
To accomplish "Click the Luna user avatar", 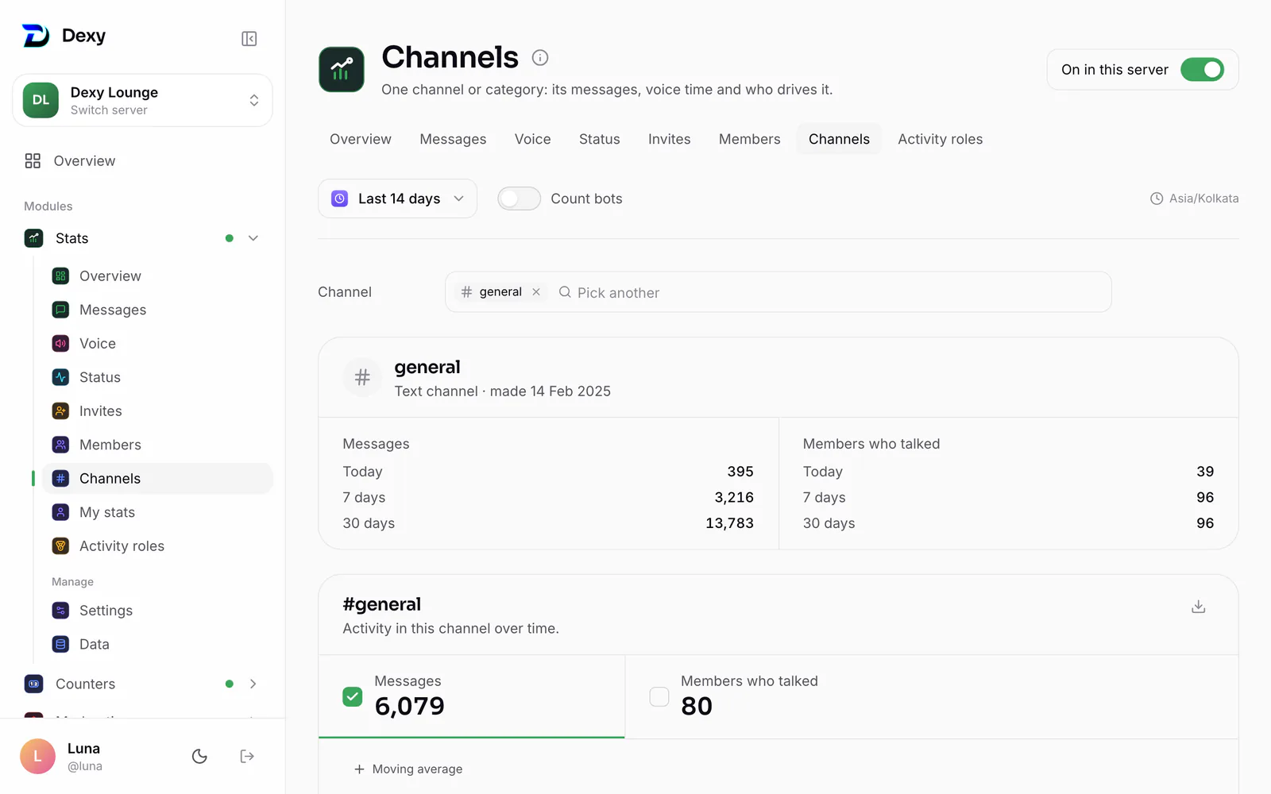I will pyautogui.click(x=37, y=756).
